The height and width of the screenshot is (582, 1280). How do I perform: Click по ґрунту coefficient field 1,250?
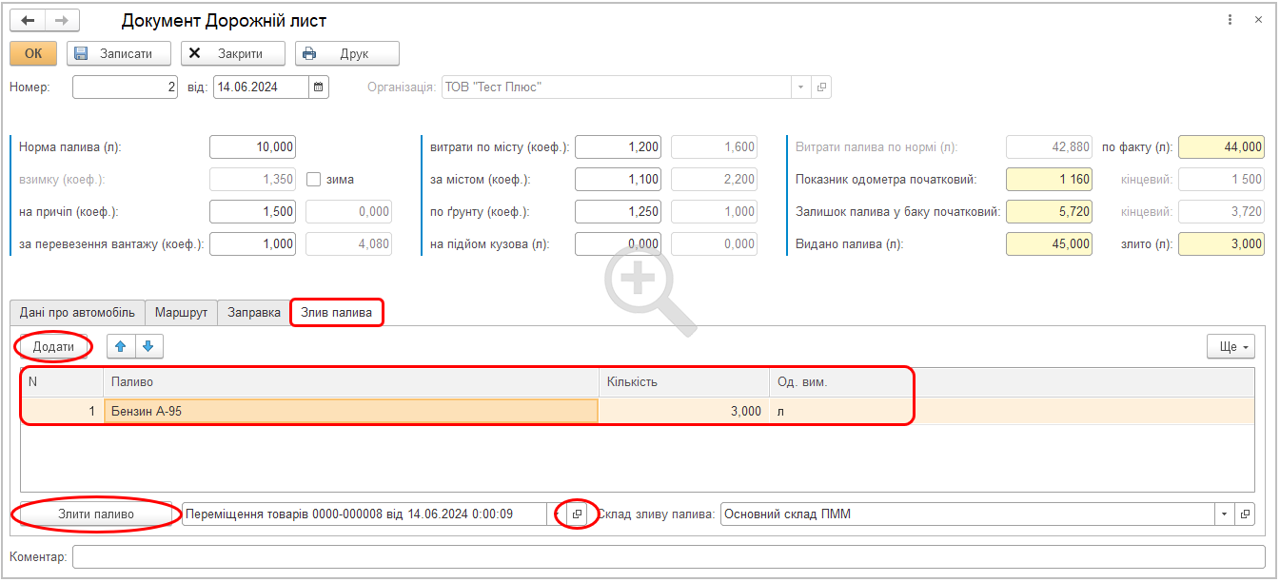click(619, 212)
